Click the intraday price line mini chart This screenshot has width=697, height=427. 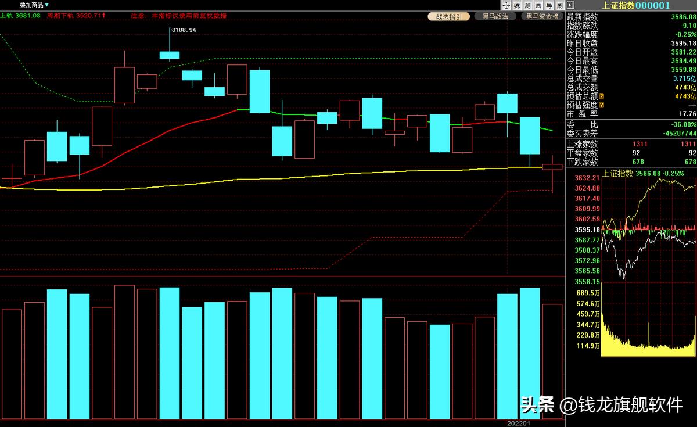click(648, 229)
